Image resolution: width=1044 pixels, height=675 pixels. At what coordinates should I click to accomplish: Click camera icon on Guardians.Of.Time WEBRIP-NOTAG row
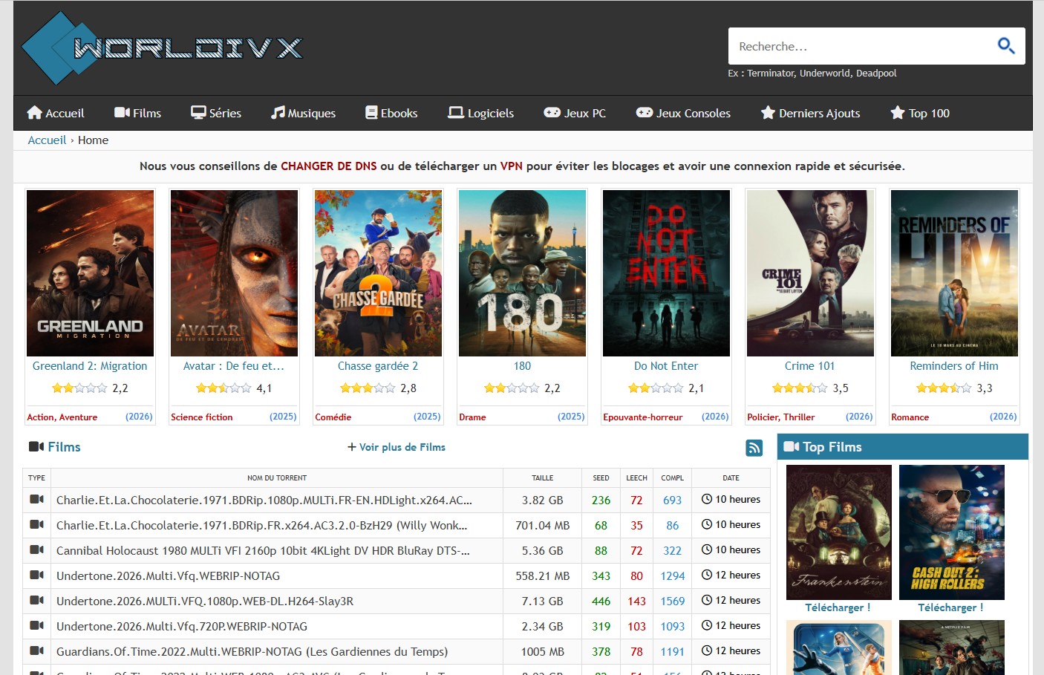(x=36, y=651)
